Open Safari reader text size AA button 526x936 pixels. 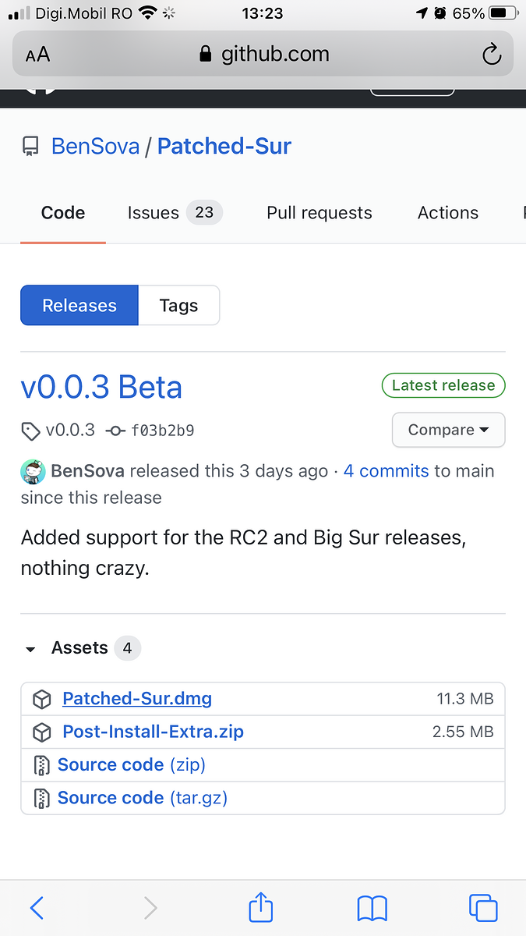tap(37, 54)
